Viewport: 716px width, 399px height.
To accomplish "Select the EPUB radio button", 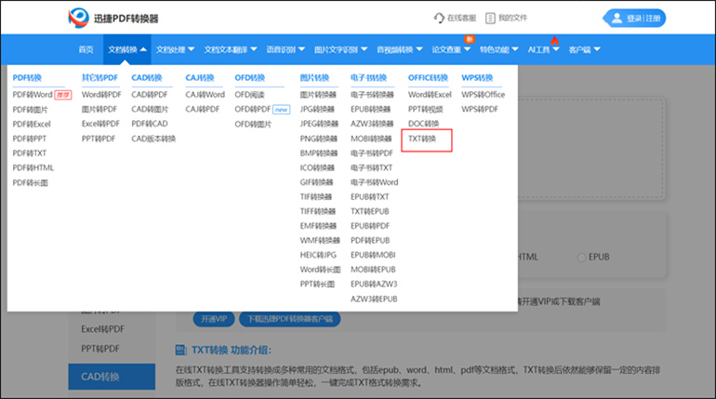I will [x=581, y=257].
